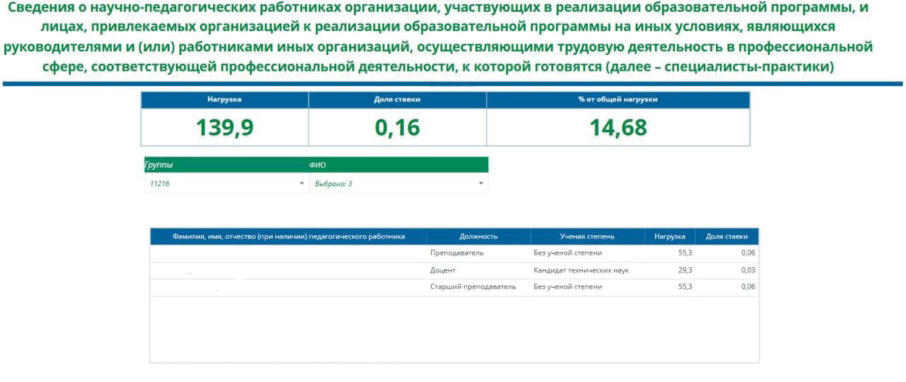The width and height of the screenshot is (906, 382).
Task: Click the Нагрузка table column header
Action: click(x=669, y=236)
